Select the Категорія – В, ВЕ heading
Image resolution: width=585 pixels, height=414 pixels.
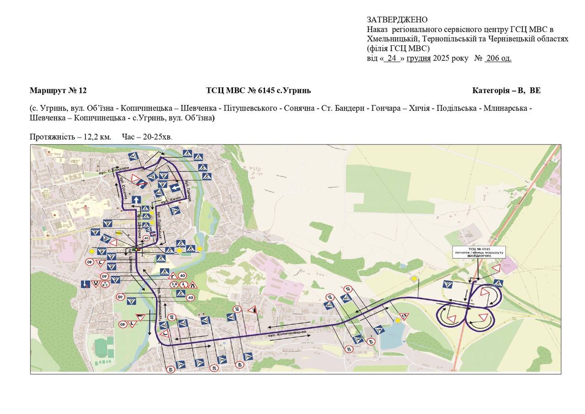[506, 91]
